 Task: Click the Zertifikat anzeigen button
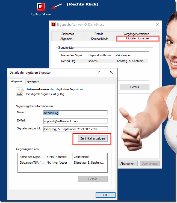[93, 138]
